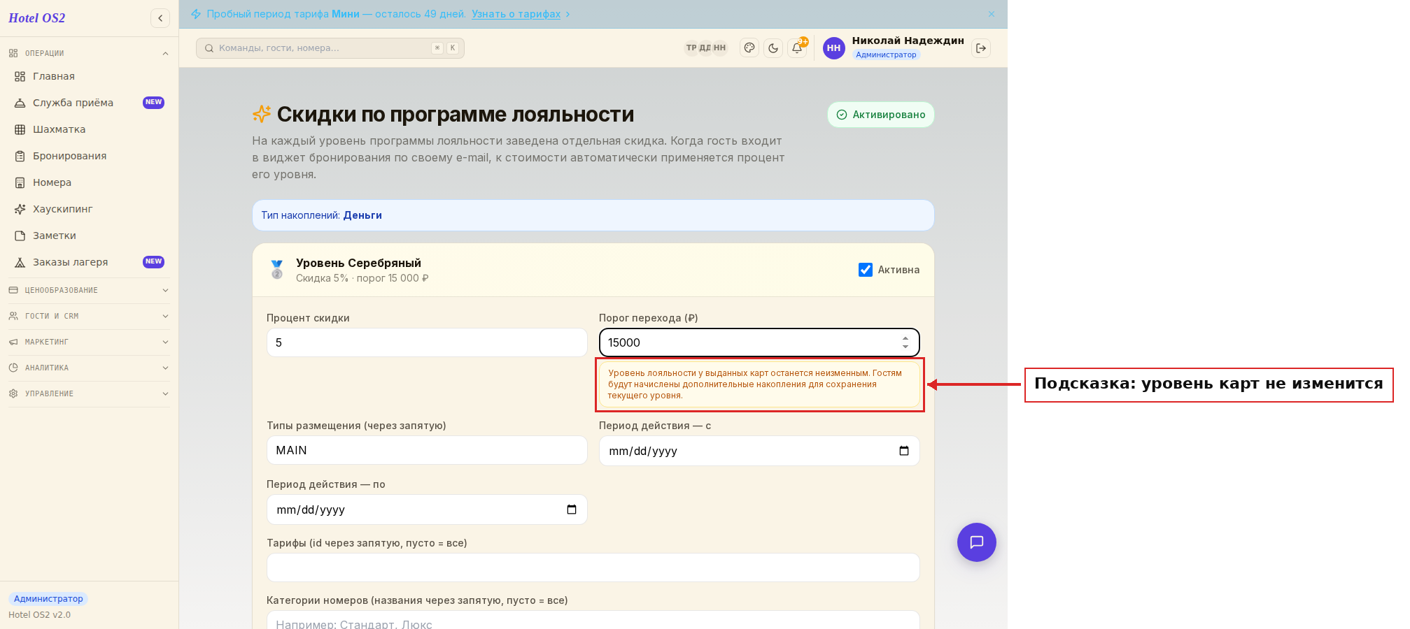1410x629 pixels.
Task: Click the logout icon
Action: [981, 48]
